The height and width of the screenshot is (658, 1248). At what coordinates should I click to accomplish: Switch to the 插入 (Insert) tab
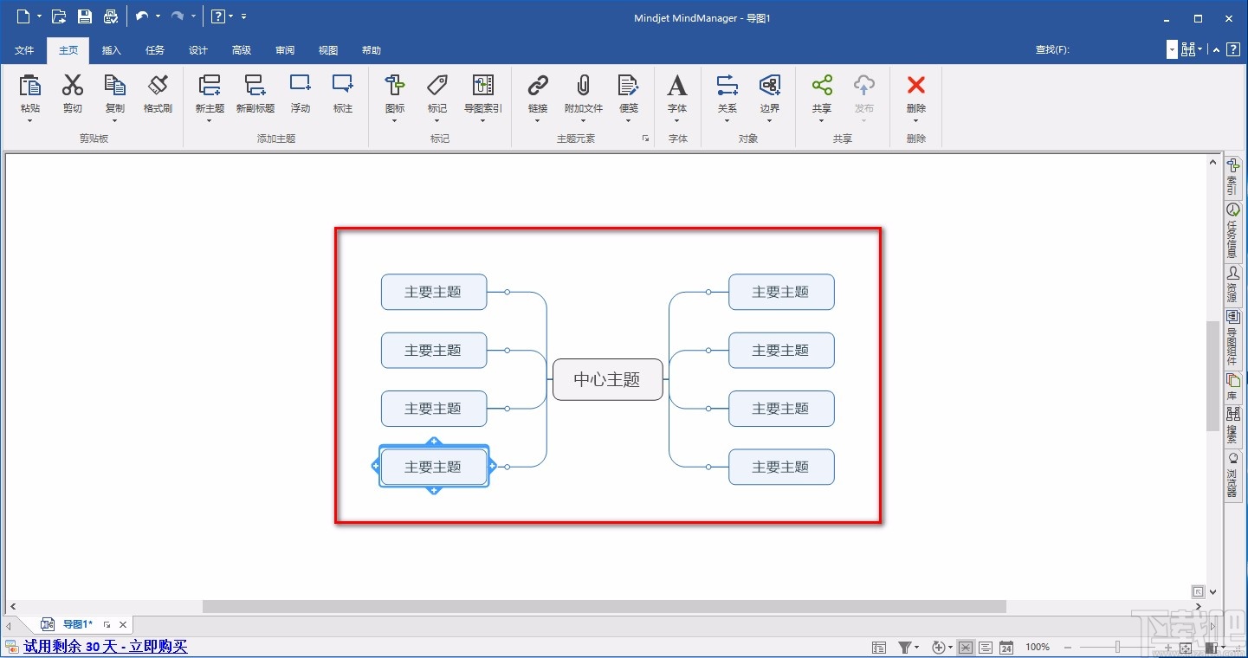[112, 50]
